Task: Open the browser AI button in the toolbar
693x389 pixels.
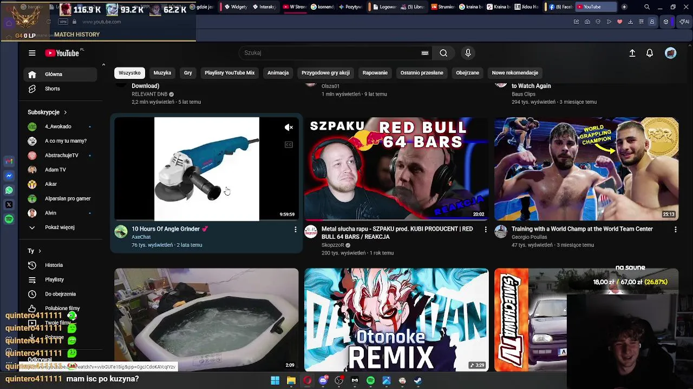Action: [x=684, y=22]
